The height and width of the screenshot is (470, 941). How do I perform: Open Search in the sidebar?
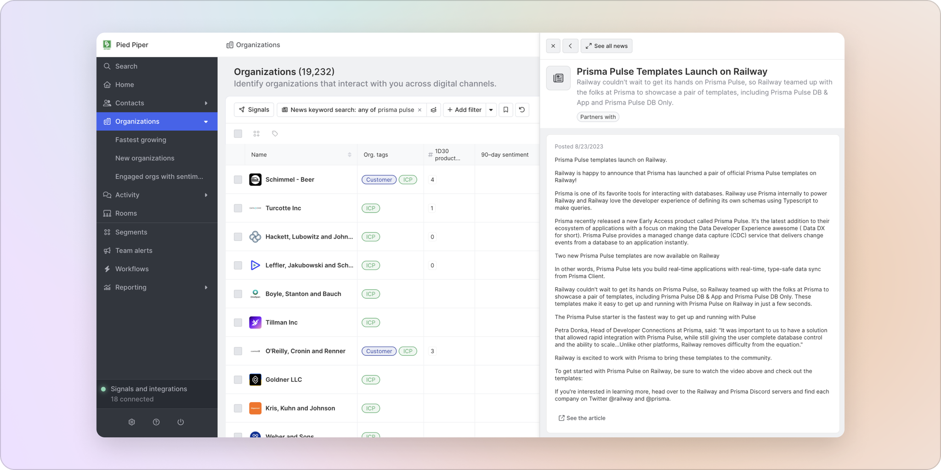tap(157, 66)
